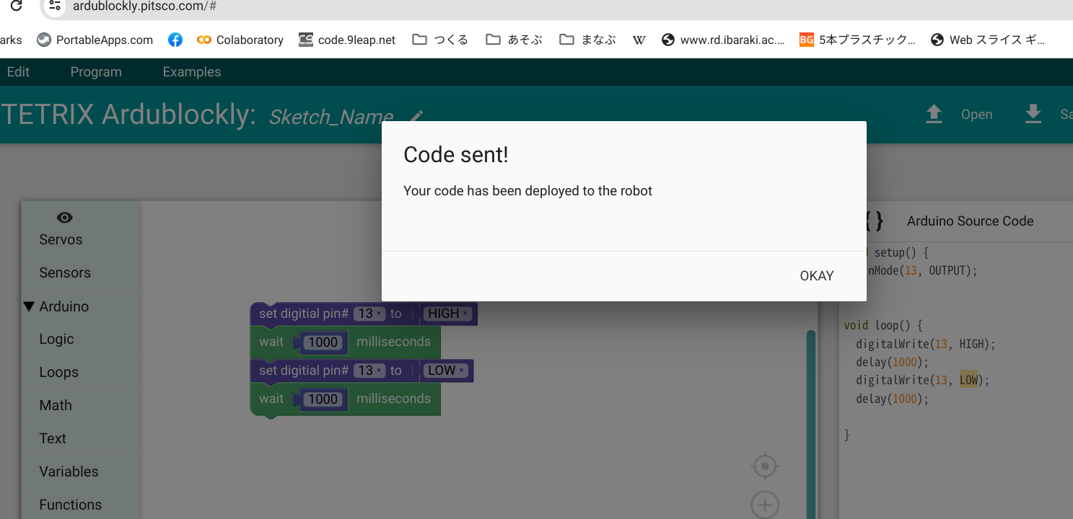This screenshot has width=1073, height=519.
Task: Open the Wikipedia W bookmark
Action: [x=639, y=40]
